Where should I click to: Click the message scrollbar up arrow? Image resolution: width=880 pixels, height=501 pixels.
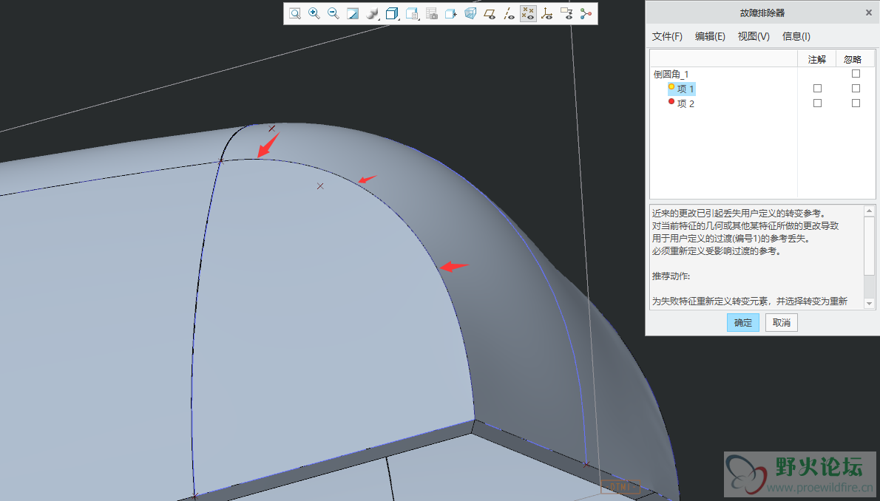[x=870, y=211]
